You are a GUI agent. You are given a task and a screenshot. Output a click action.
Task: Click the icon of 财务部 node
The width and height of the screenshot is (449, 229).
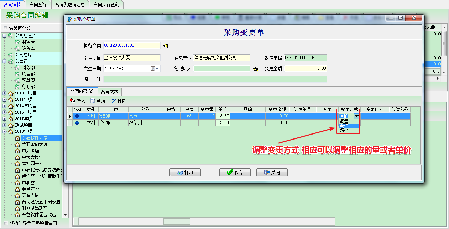pos(17,67)
